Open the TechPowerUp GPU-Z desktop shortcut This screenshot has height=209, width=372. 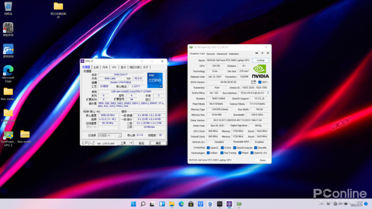point(8,138)
